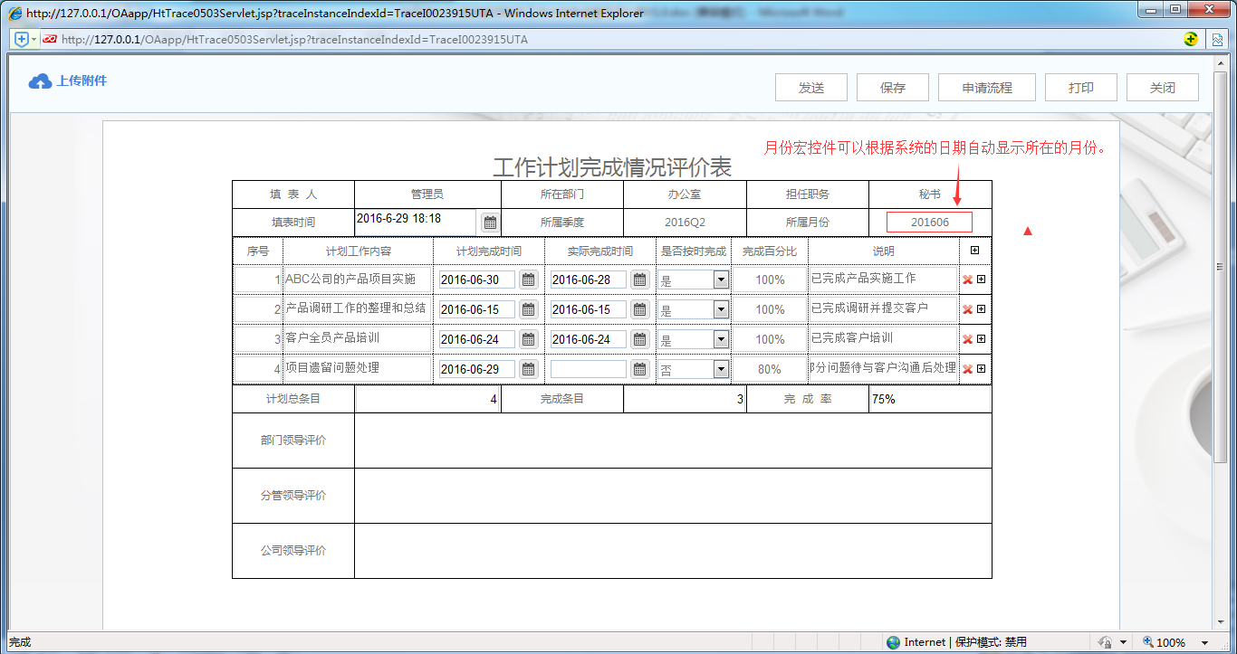Click the 申请流程 button
Screen dimensions: 1237x654
[x=986, y=87]
